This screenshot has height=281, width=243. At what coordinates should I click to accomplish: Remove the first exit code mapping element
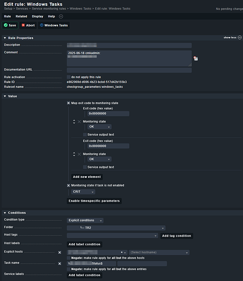pyautogui.click(x=79, y=122)
